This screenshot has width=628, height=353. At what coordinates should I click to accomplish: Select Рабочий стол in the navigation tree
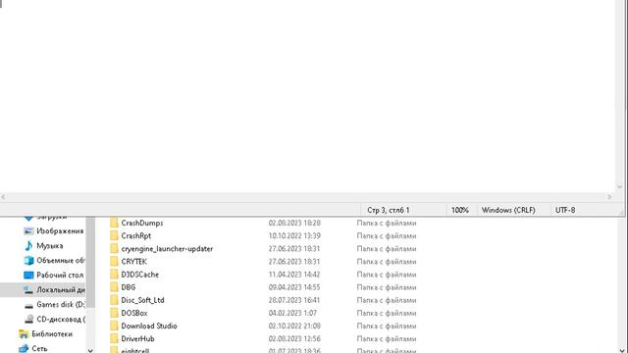[x=60, y=275]
